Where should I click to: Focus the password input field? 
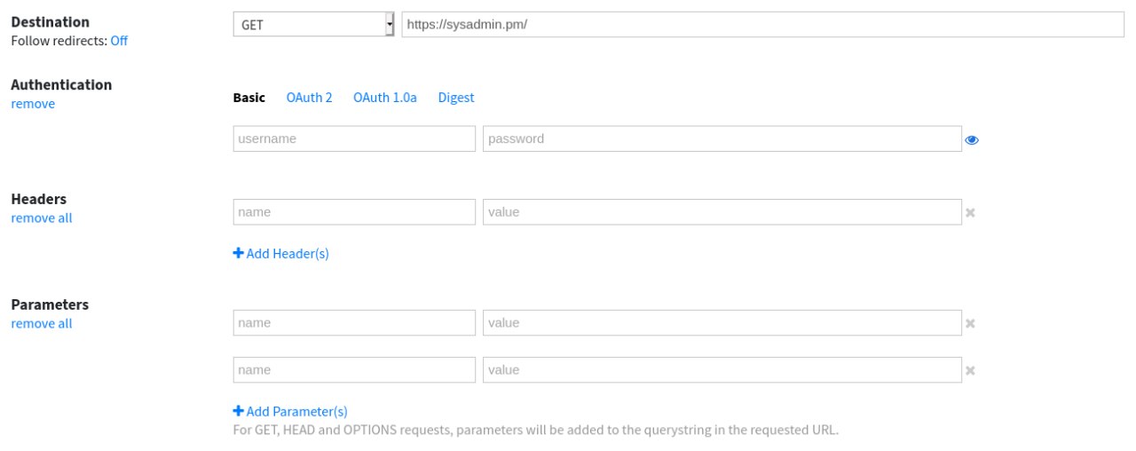click(722, 139)
